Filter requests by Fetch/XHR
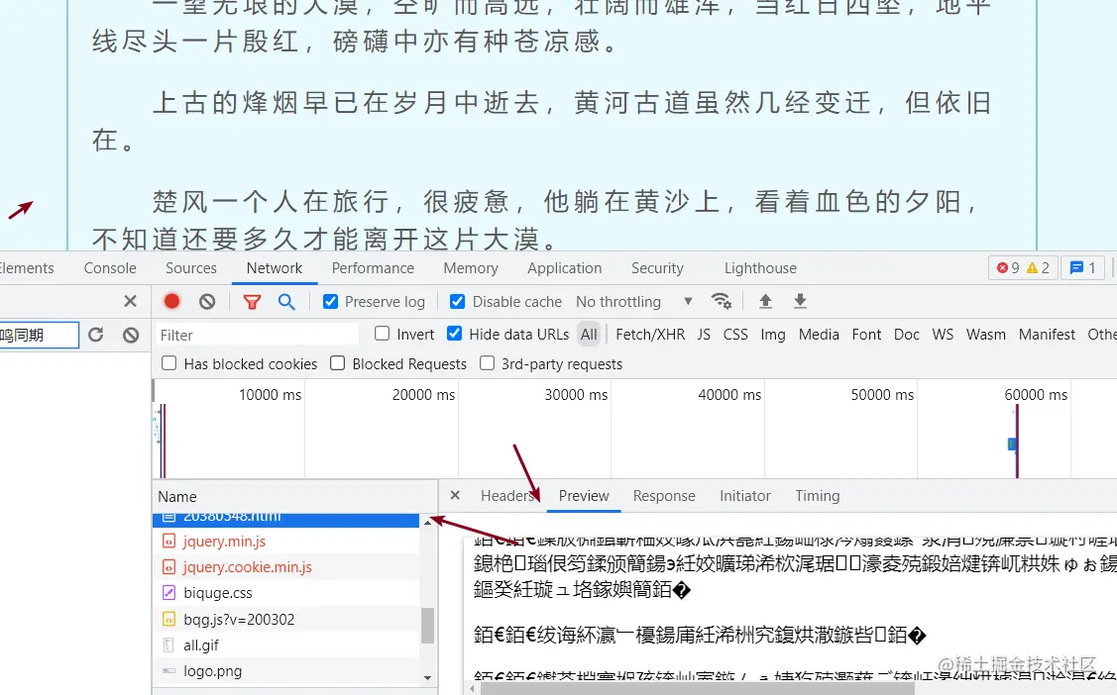The height and width of the screenshot is (695, 1117). click(x=650, y=335)
